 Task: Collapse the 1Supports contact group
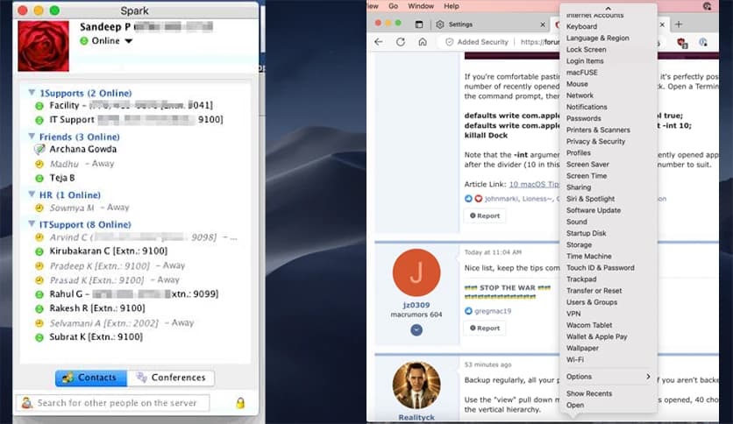(32, 93)
